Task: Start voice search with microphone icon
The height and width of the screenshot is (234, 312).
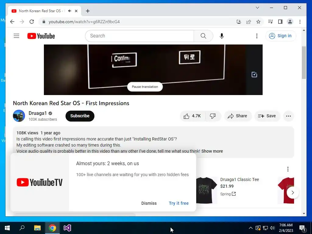Action: (x=222, y=36)
